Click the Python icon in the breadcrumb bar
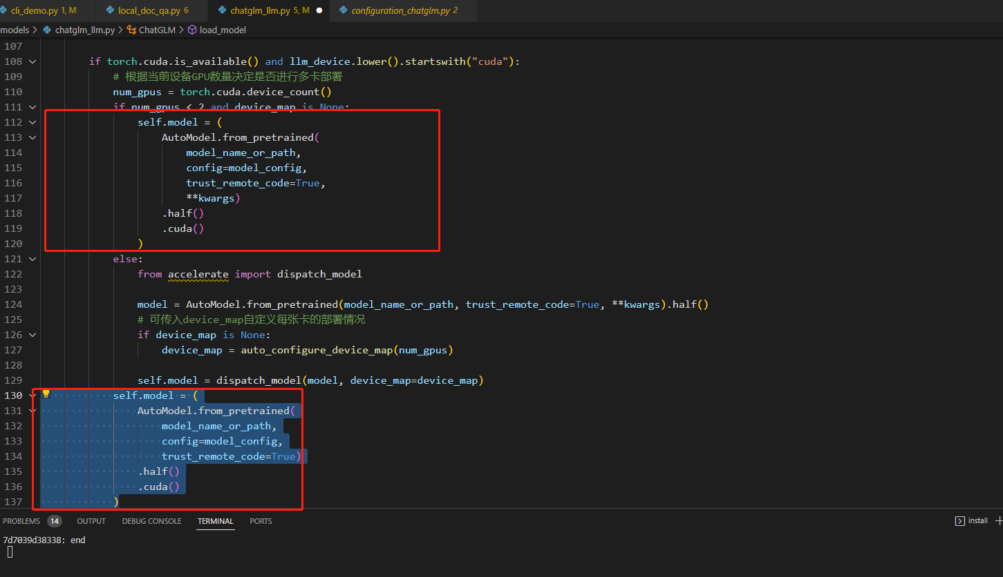The height and width of the screenshot is (577, 1003). [x=48, y=30]
